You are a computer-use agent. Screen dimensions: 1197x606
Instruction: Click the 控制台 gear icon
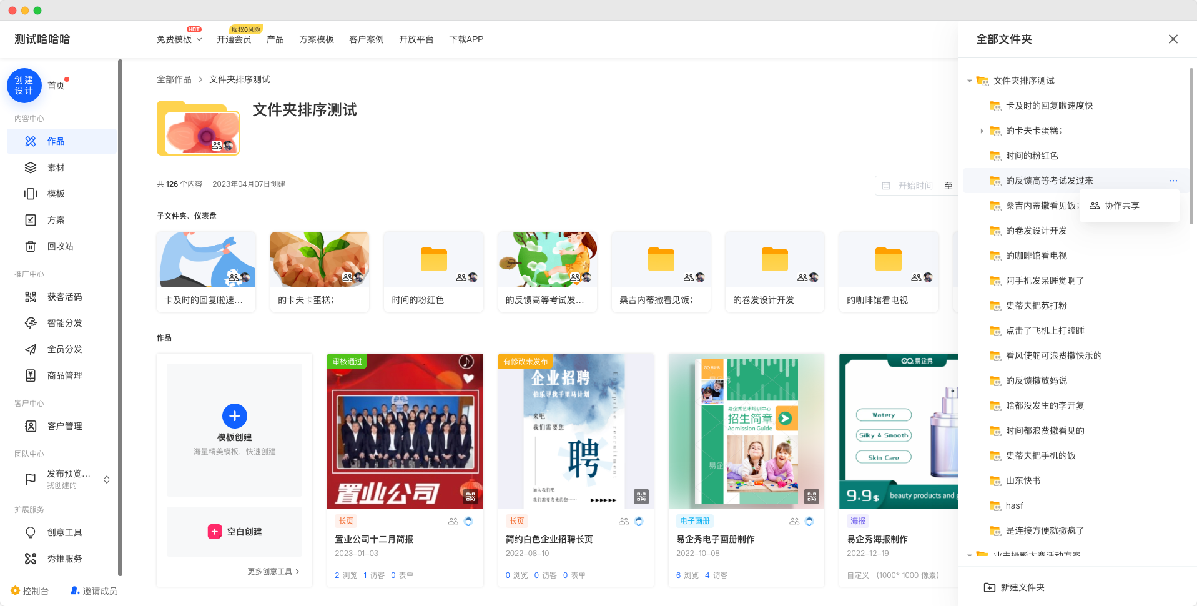(x=15, y=590)
